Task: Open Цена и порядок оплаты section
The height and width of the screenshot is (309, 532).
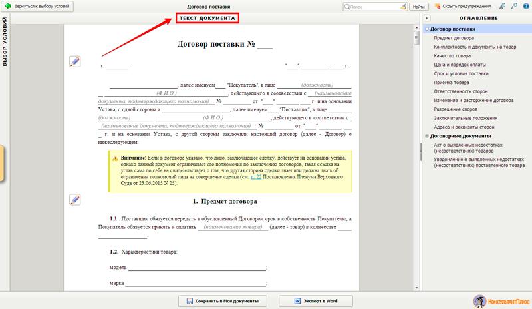Action: [460, 65]
